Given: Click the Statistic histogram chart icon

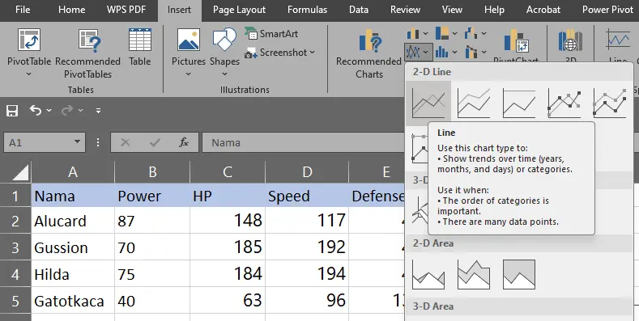Looking at the screenshot, I should [441, 52].
